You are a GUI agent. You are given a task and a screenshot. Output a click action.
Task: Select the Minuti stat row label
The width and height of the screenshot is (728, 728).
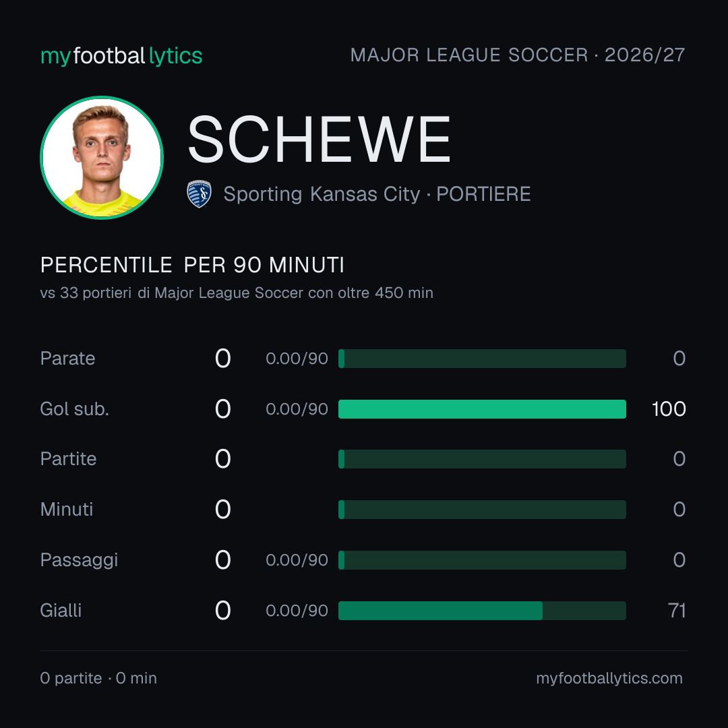(67, 510)
